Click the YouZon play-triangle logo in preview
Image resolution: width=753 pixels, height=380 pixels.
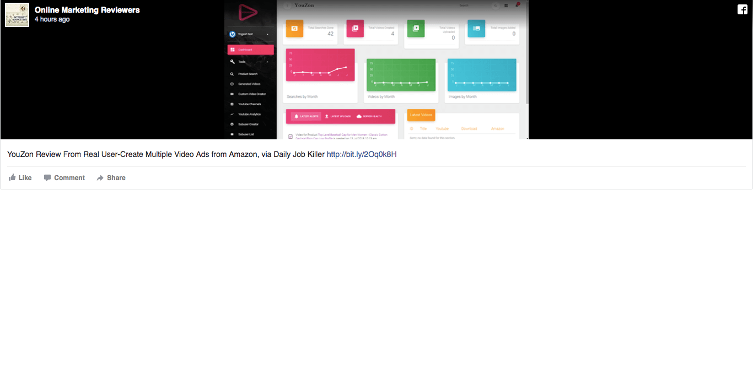tap(248, 12)
